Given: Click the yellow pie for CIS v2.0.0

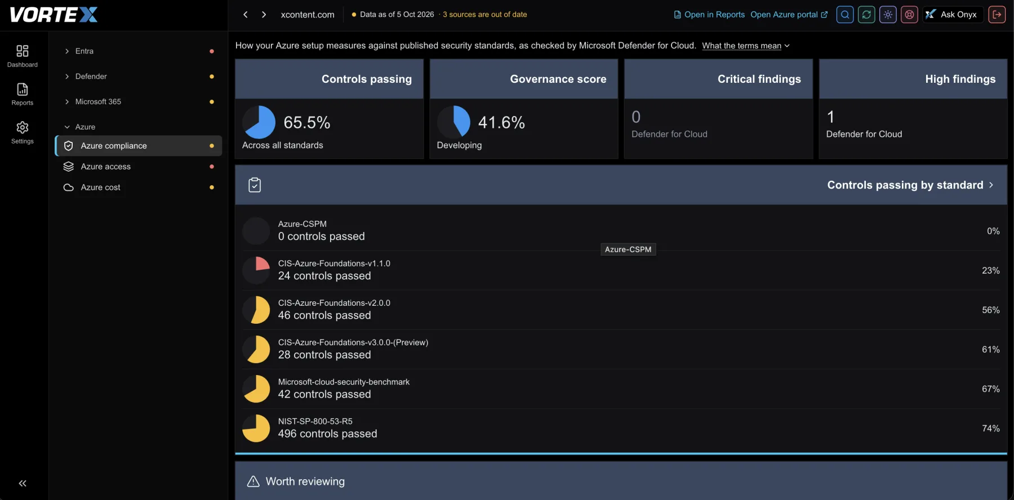Looking at the screenshot, I should click(256, 310).
